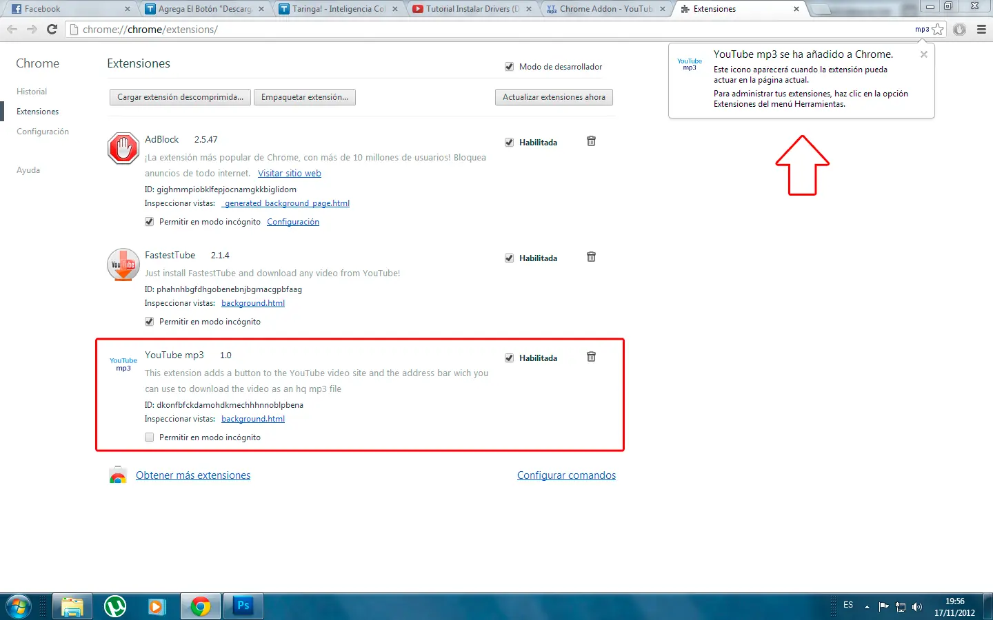Switch to Tutorial Instalar Drivers tab
This screenshot has height=620, width=993.
(472, 9)
